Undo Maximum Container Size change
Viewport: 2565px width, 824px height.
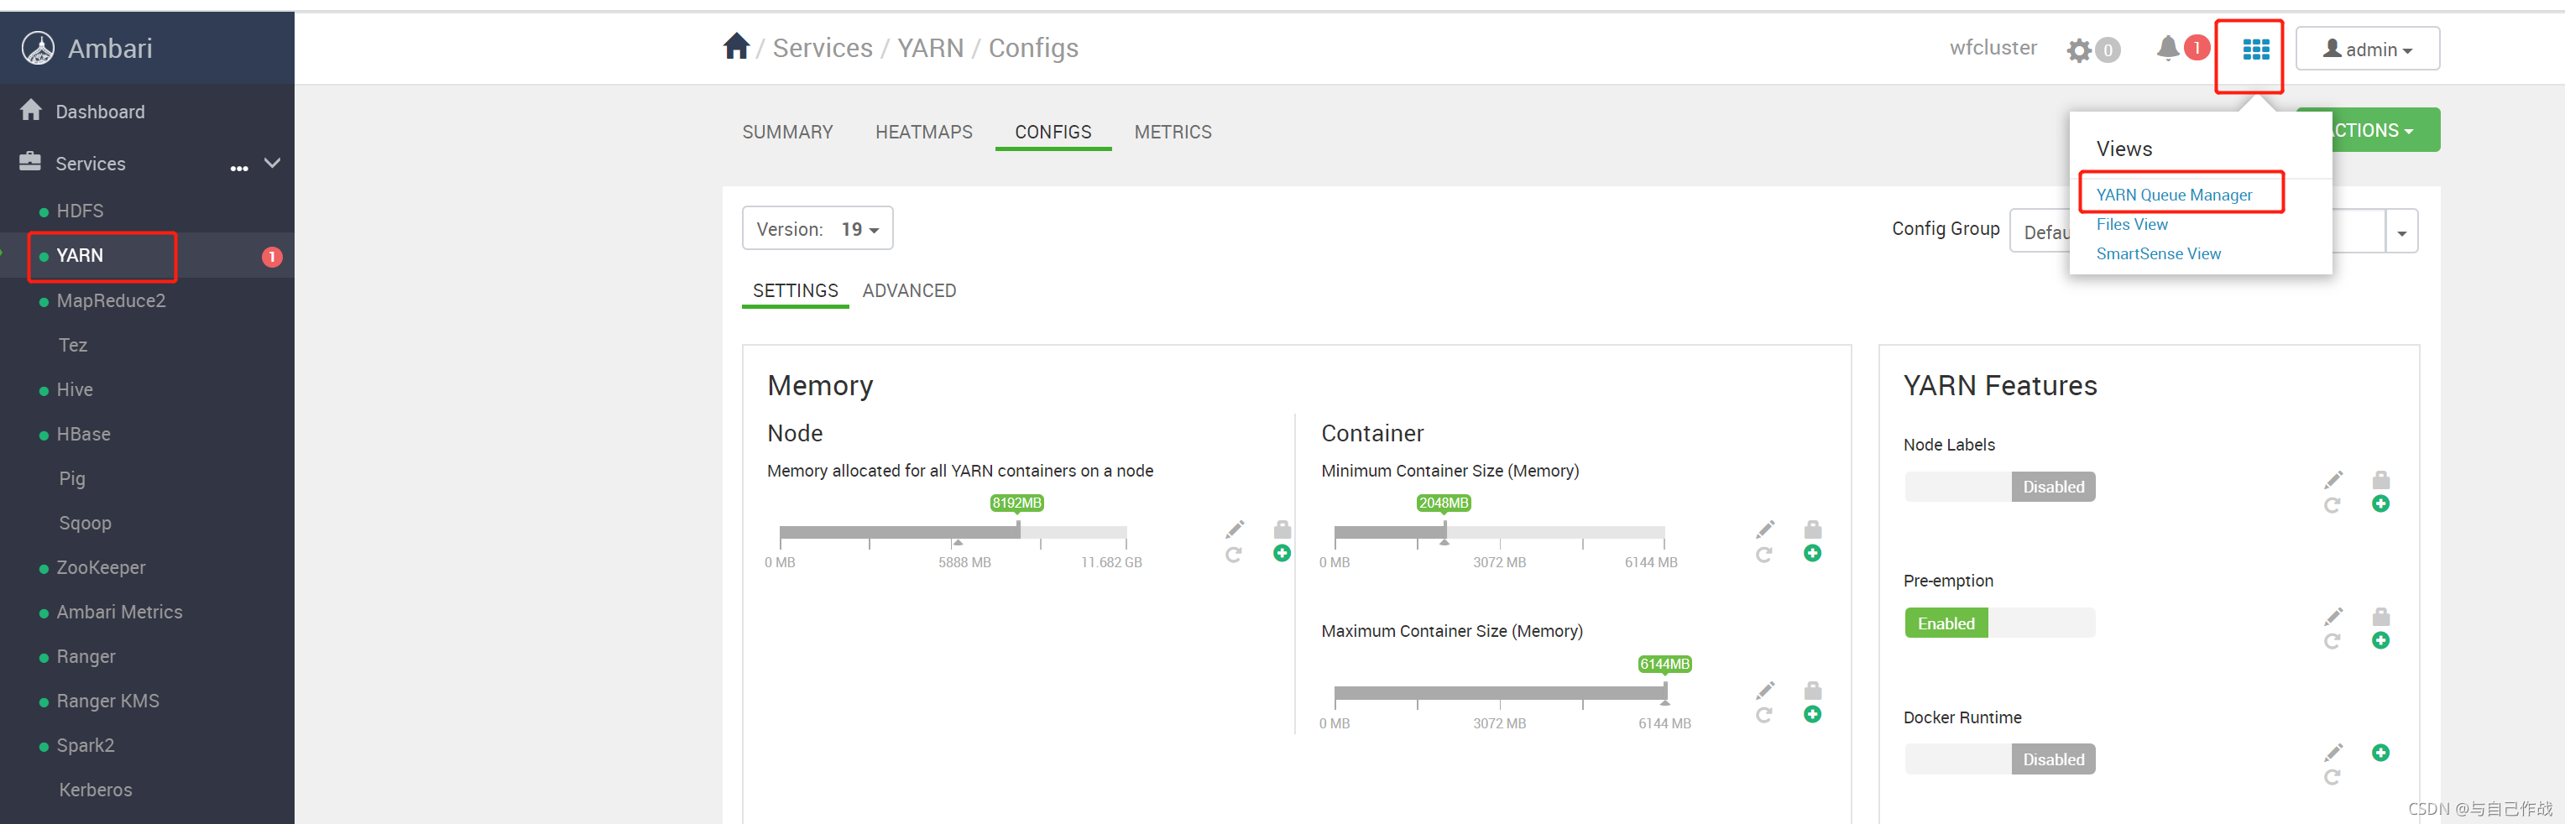(1763, 716)
